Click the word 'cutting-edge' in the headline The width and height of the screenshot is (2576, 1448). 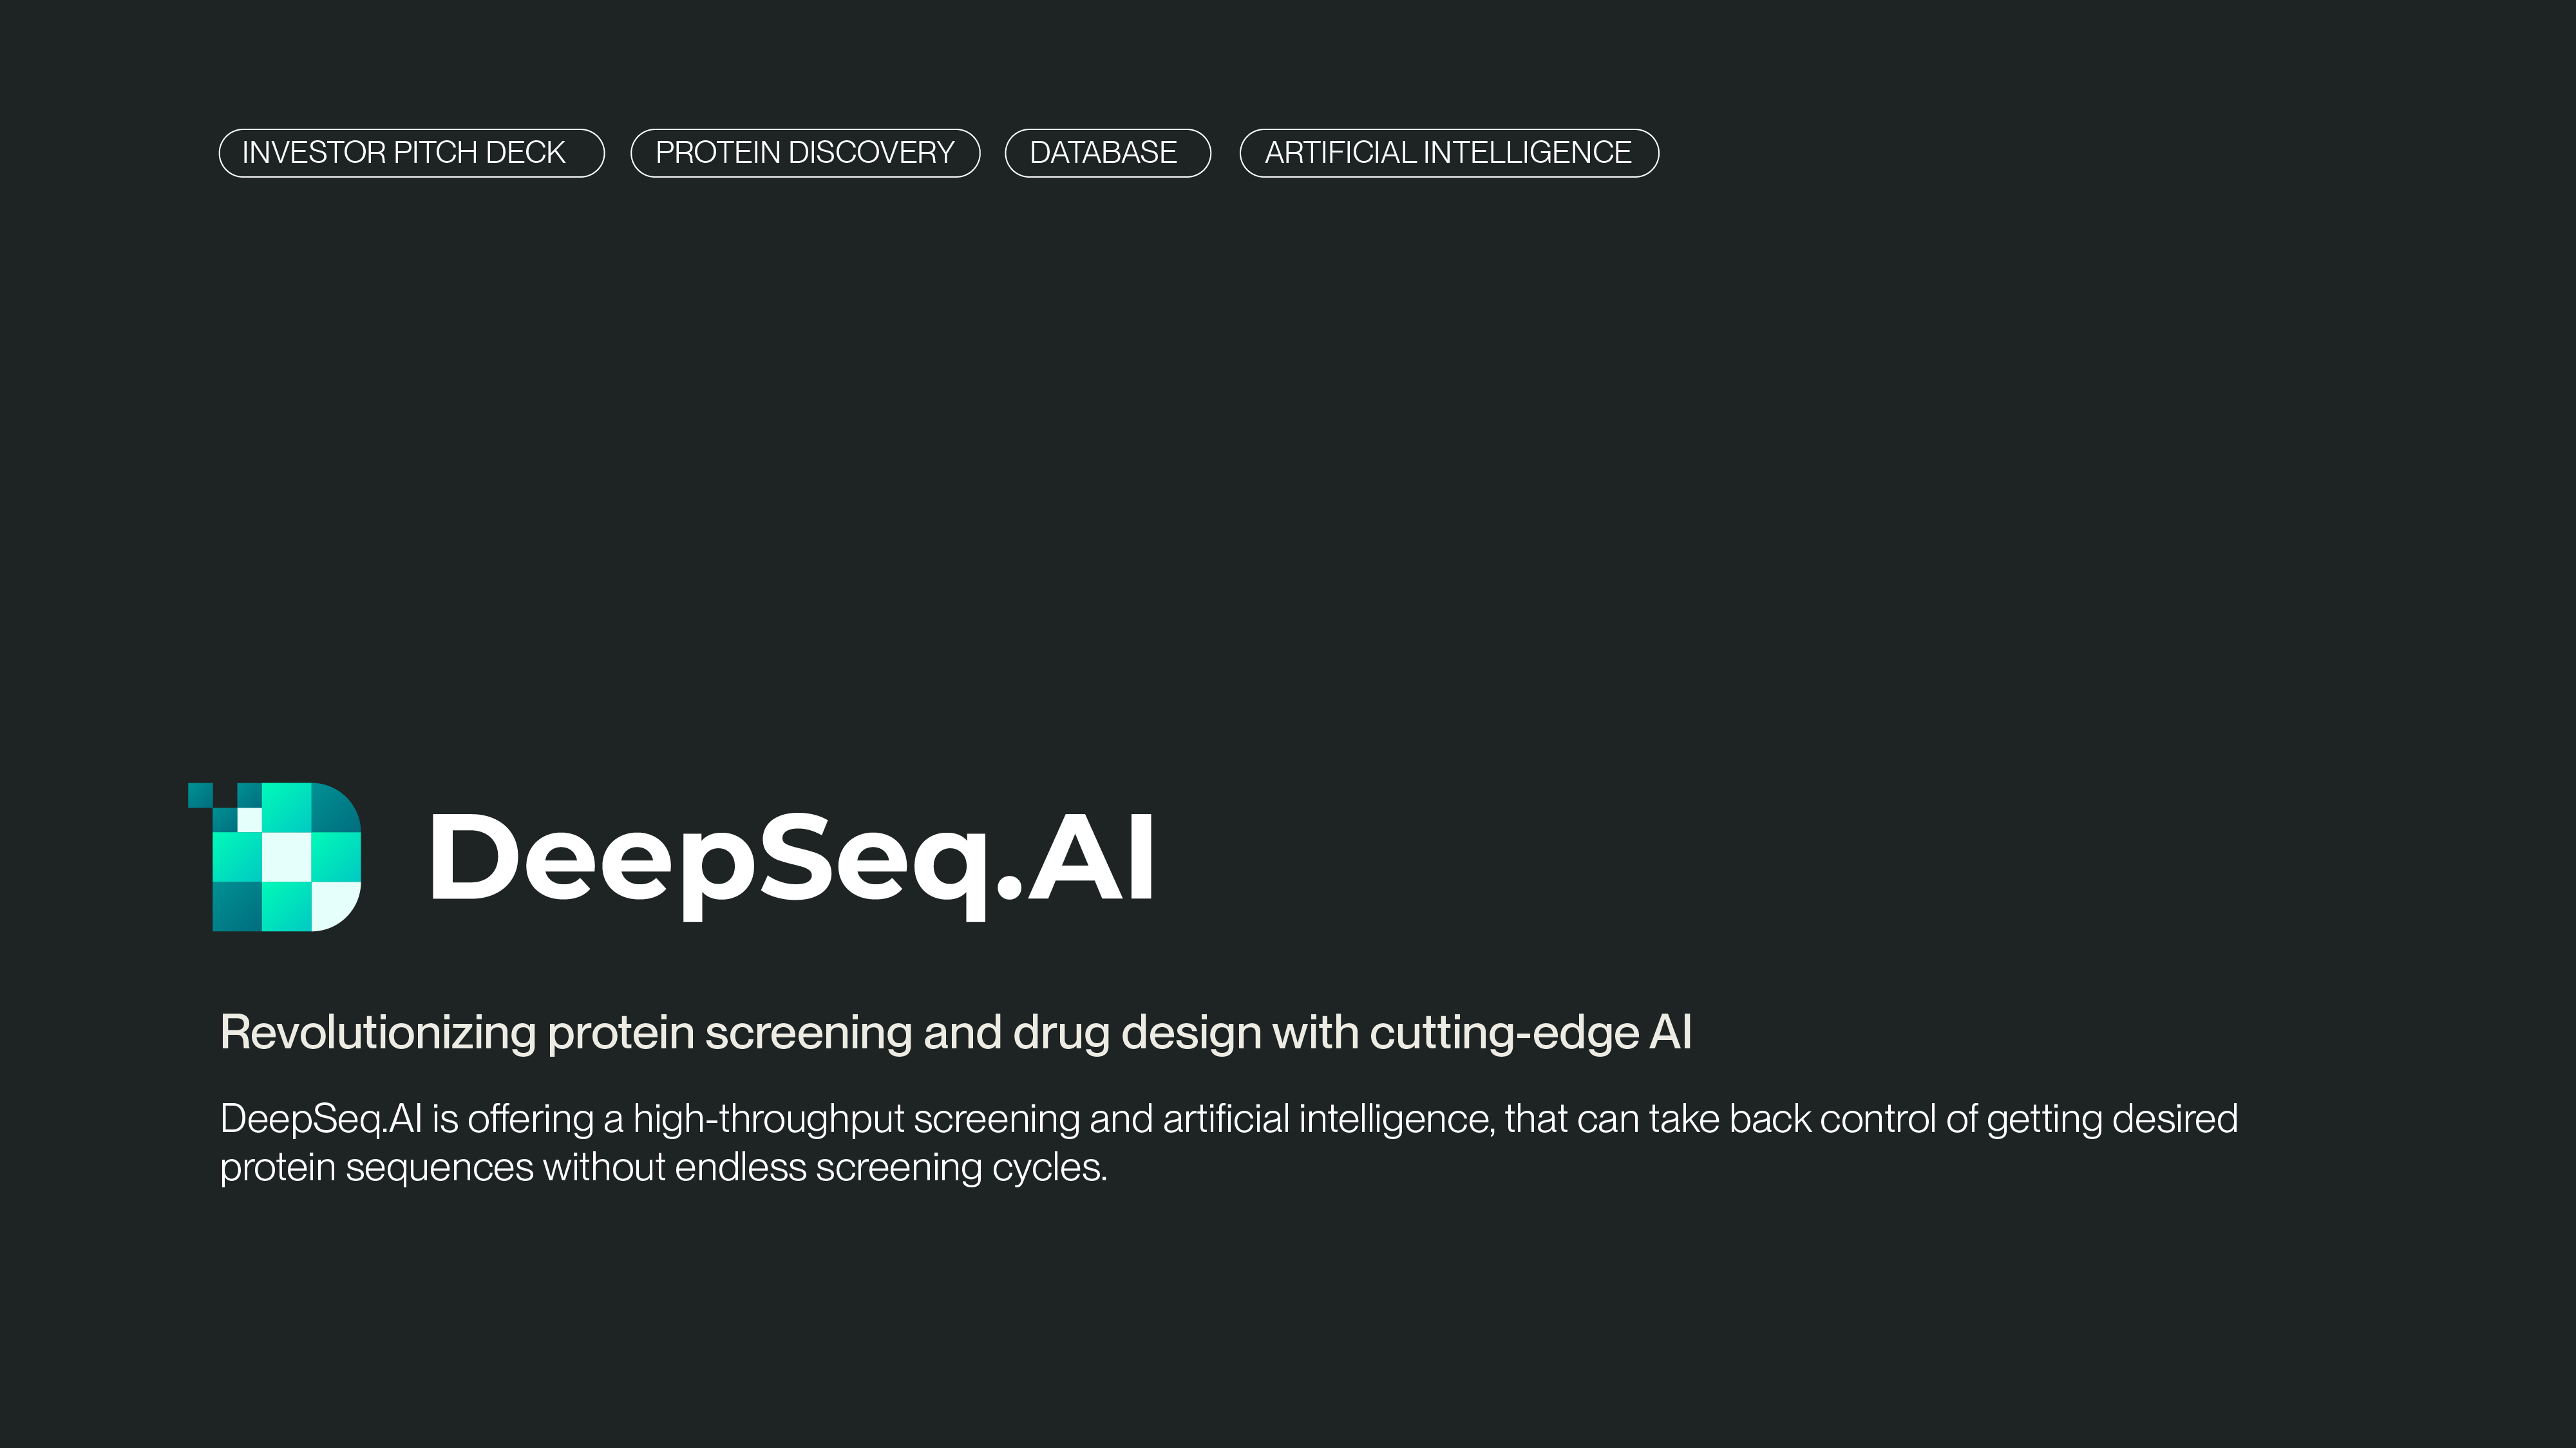[1504, 1034]
